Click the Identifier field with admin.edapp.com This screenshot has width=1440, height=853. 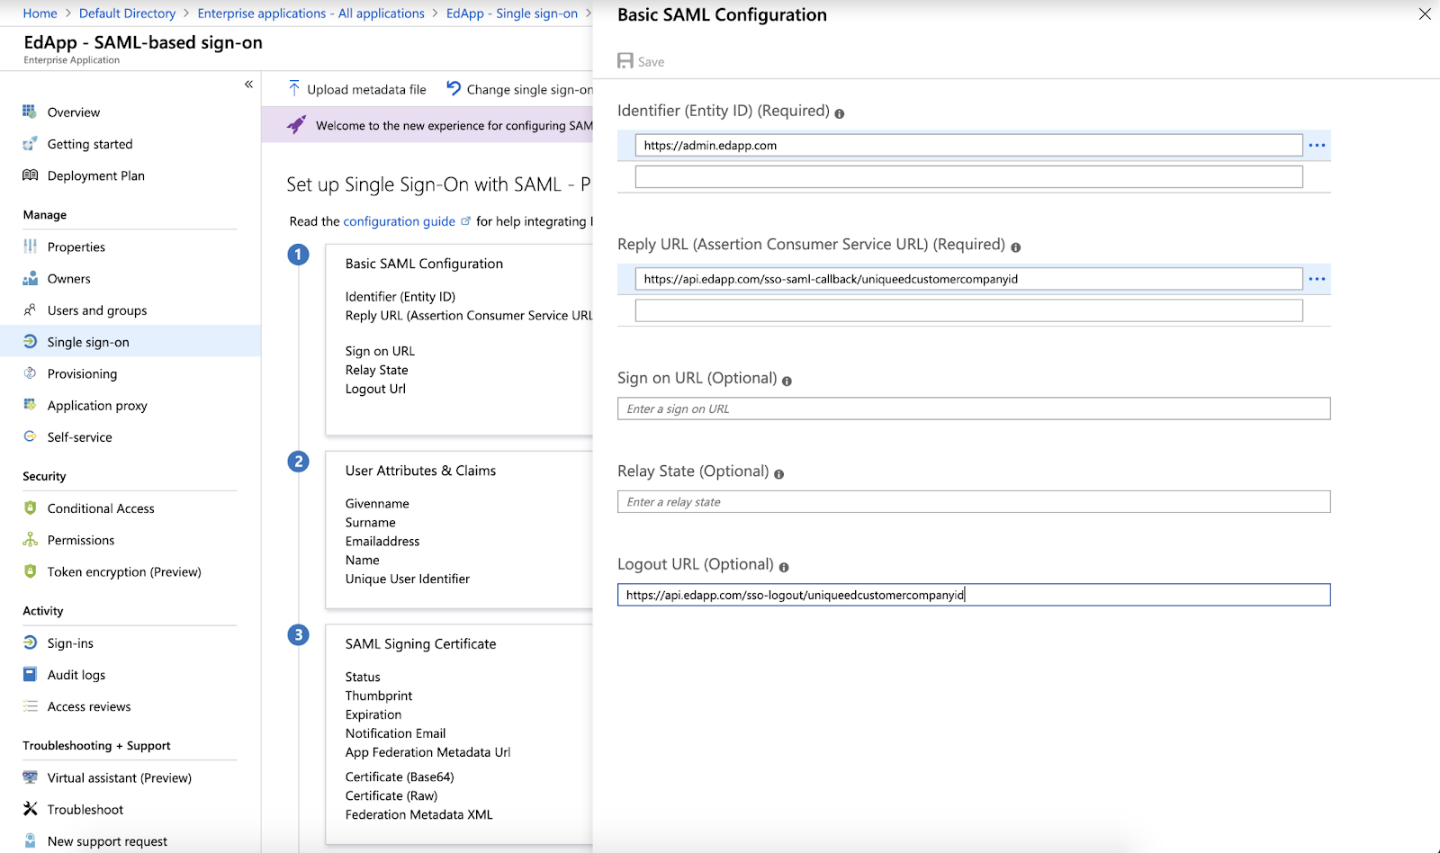pyautogui.click(x=968, y=145)
